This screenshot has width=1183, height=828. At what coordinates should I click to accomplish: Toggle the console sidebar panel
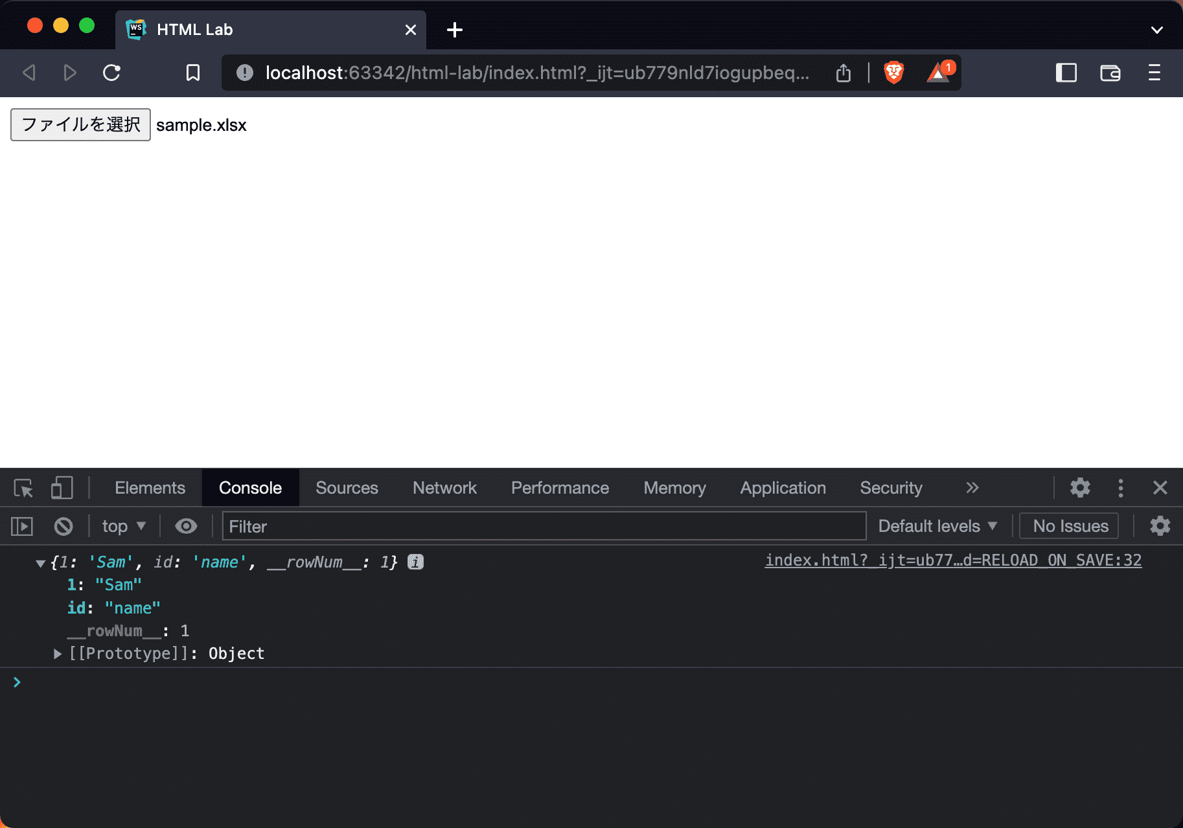tap(22, 526)
